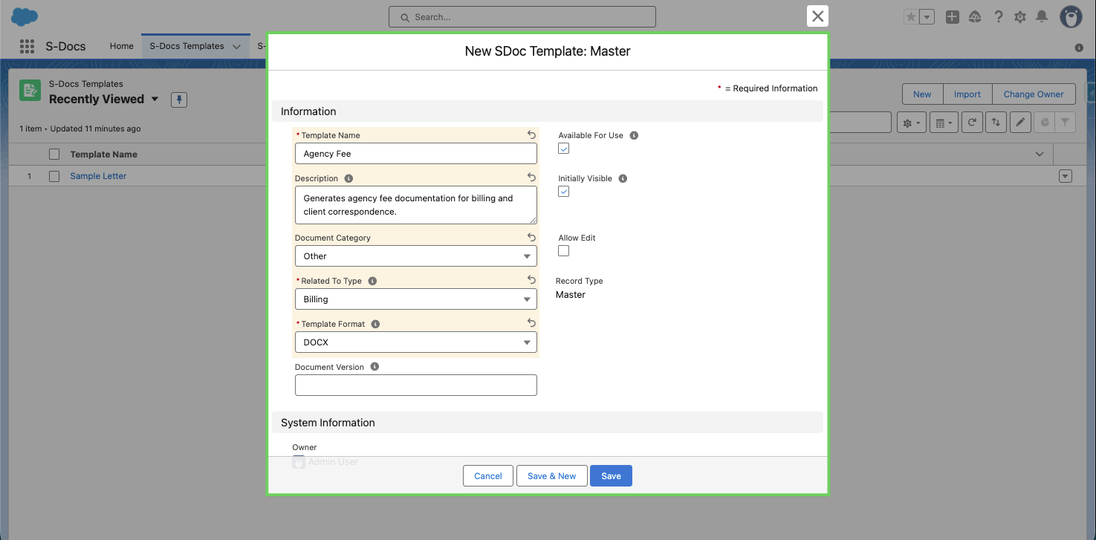Open the user profile avatar
Image resolution: width=1096 pixels, height=540 pixels.
coord(1071,16)
